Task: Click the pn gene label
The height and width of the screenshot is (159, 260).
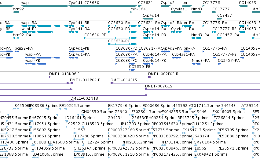Action: pyautogui.click(x=185, y=3)
